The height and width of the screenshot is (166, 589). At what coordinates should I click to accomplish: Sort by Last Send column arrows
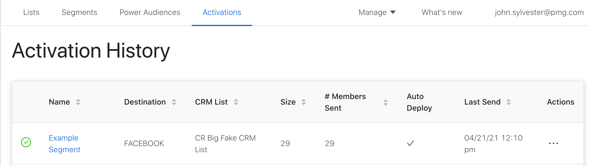pyautogui.click(x=509, y=102)
